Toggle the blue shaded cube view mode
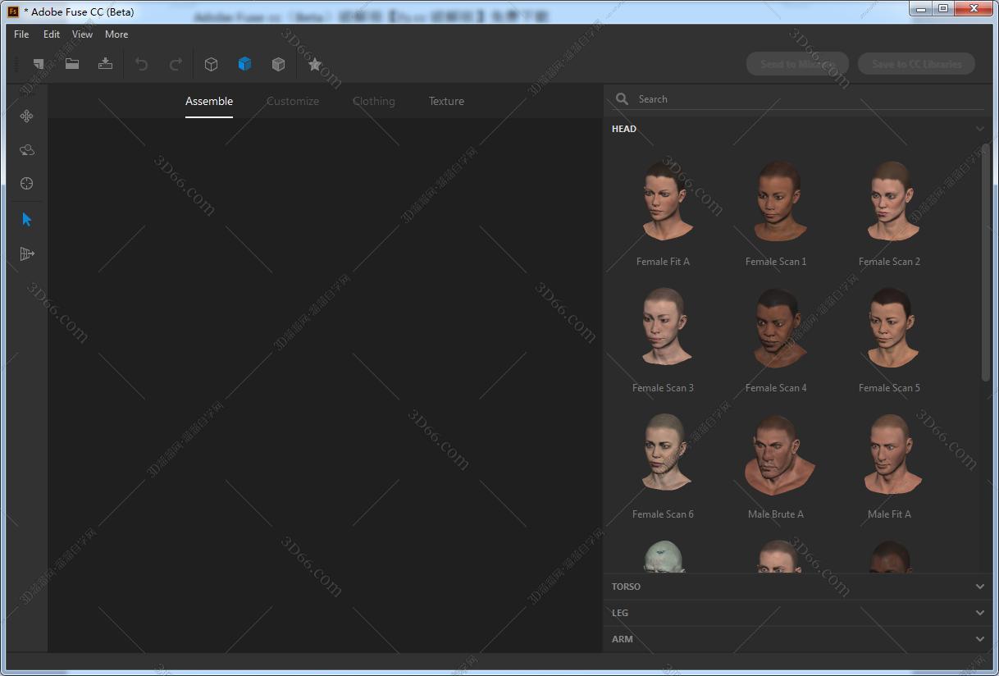The height and width of the screenshot is (676, 999). 244,64
